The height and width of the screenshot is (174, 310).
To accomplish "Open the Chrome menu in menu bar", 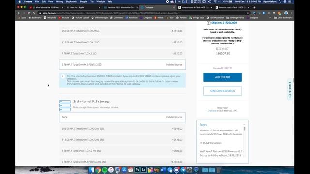I will point(28,1).
